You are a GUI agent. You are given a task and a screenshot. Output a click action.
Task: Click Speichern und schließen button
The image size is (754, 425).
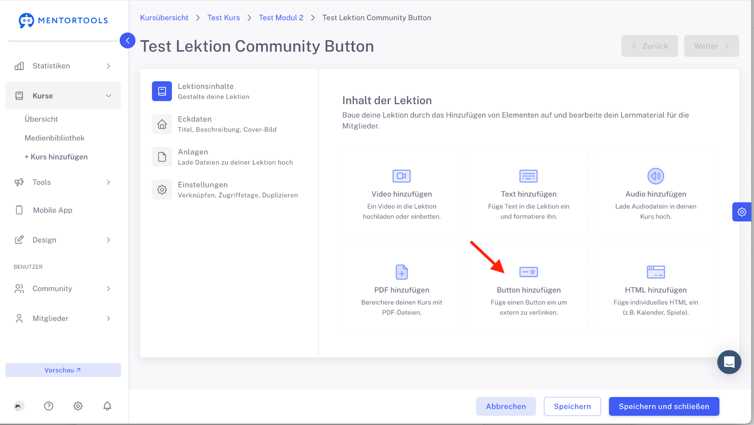click(x=664, y=406)
